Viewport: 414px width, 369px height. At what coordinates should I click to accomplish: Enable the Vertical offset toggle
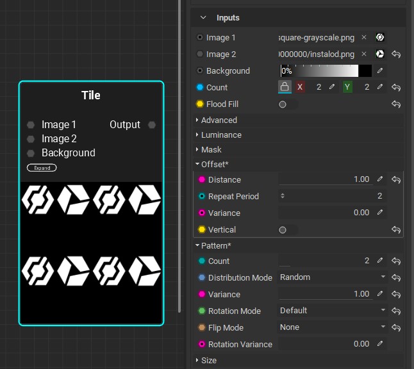coord(286,230)
